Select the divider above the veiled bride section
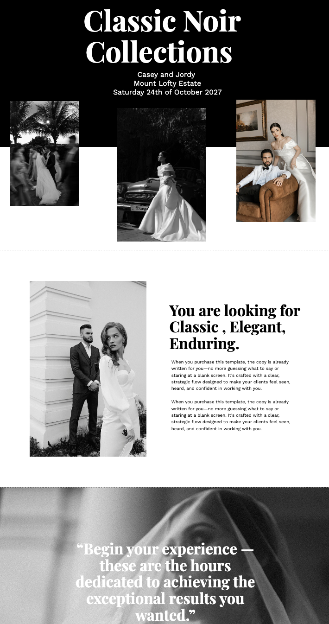This screenshot has width=329, height=624. click(x=164, y=487)
